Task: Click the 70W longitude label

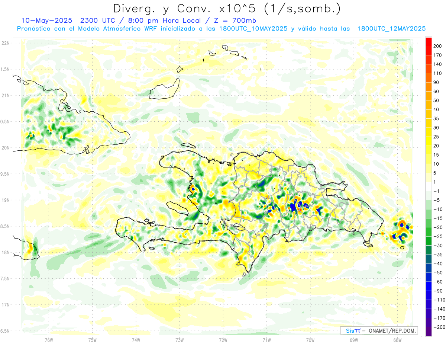Action: pyautogui.click(x=310, y=340)
